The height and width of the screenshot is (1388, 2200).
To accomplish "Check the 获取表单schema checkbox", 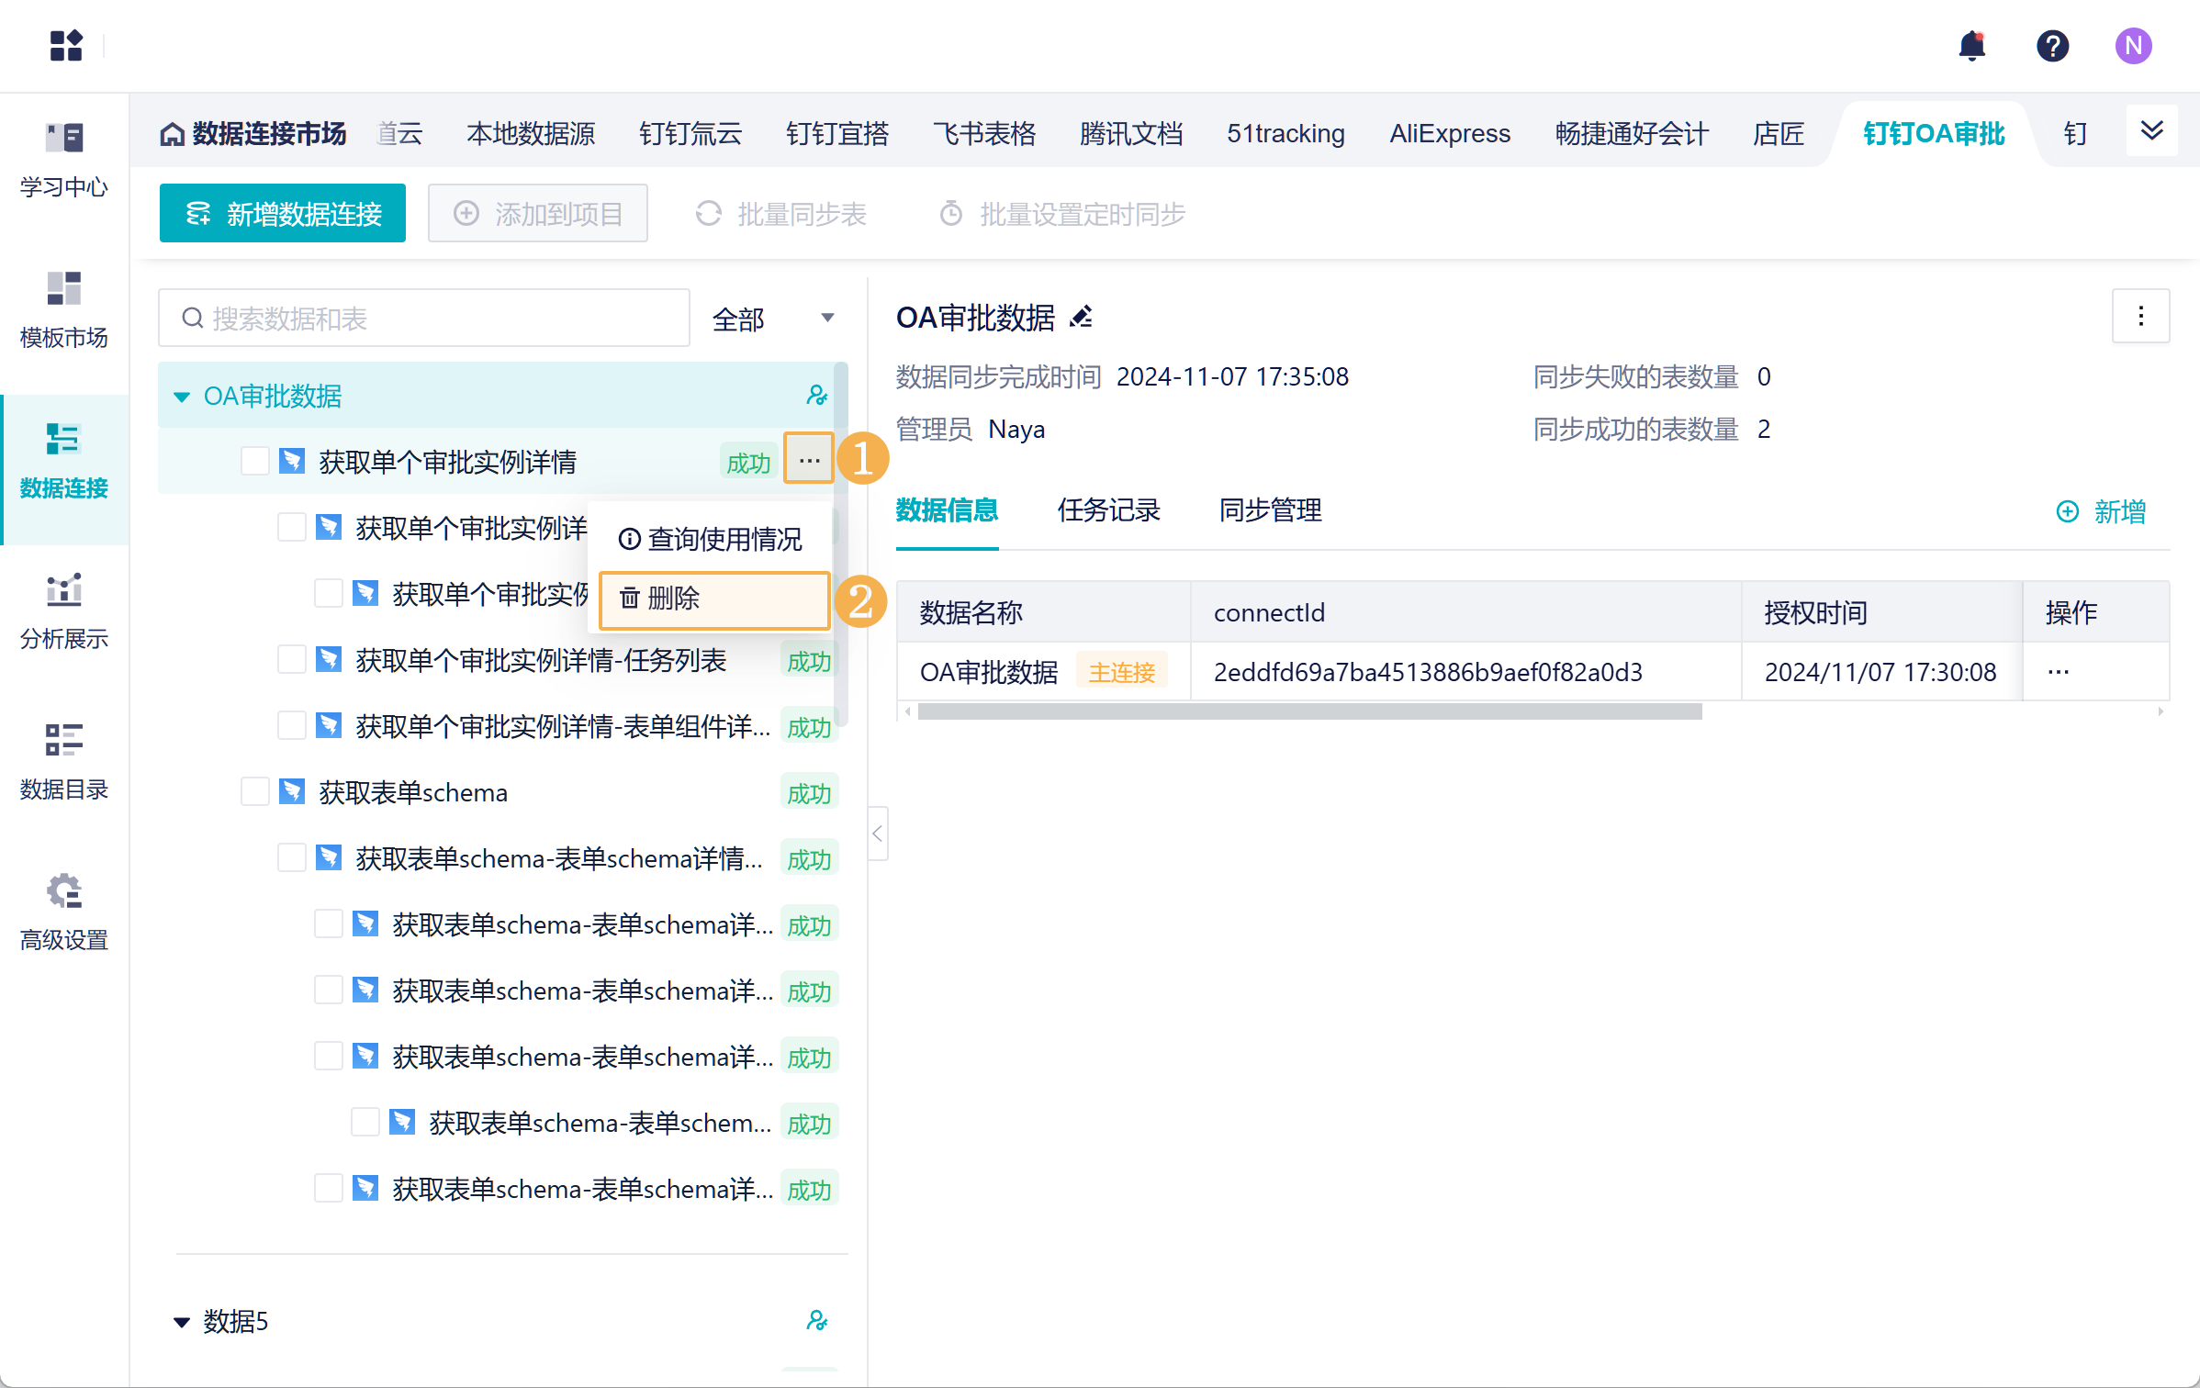I will coord(255,792).
